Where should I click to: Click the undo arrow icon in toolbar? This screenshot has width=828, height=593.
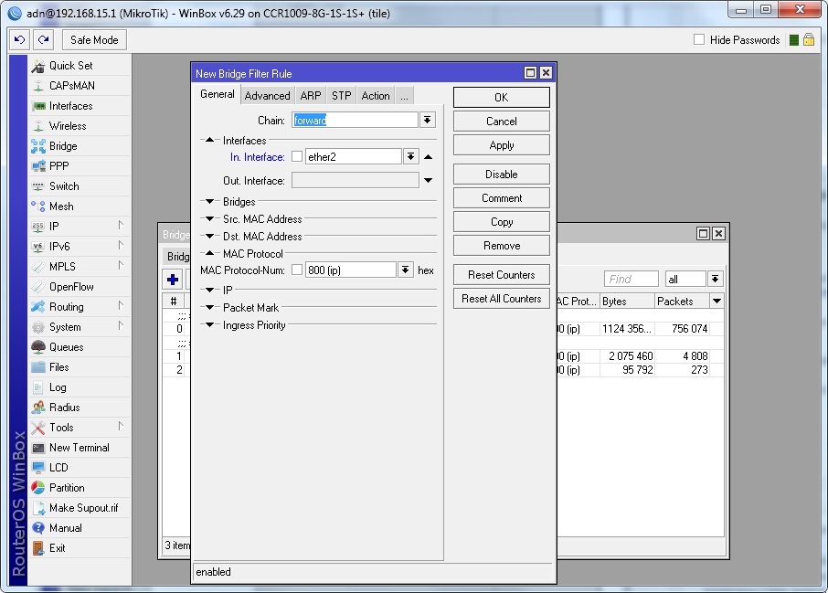[x=19, y=39]
